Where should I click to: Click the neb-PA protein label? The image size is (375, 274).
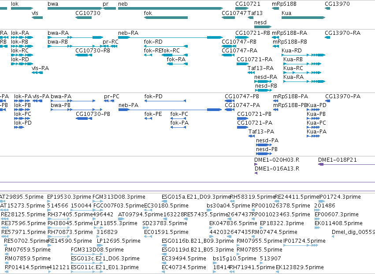pyautogui.click(x=128, y=105)
